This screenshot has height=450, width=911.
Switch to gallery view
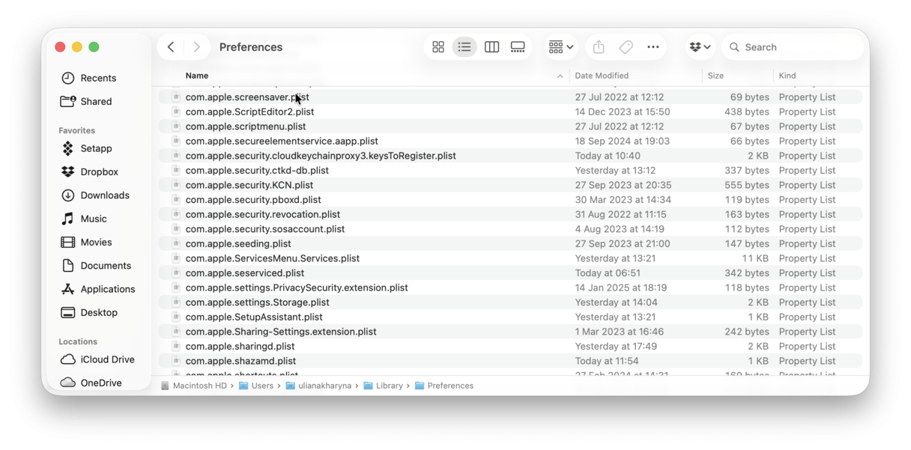518,46
